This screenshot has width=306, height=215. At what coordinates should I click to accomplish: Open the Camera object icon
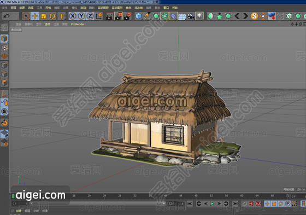[x=191, y=16]
